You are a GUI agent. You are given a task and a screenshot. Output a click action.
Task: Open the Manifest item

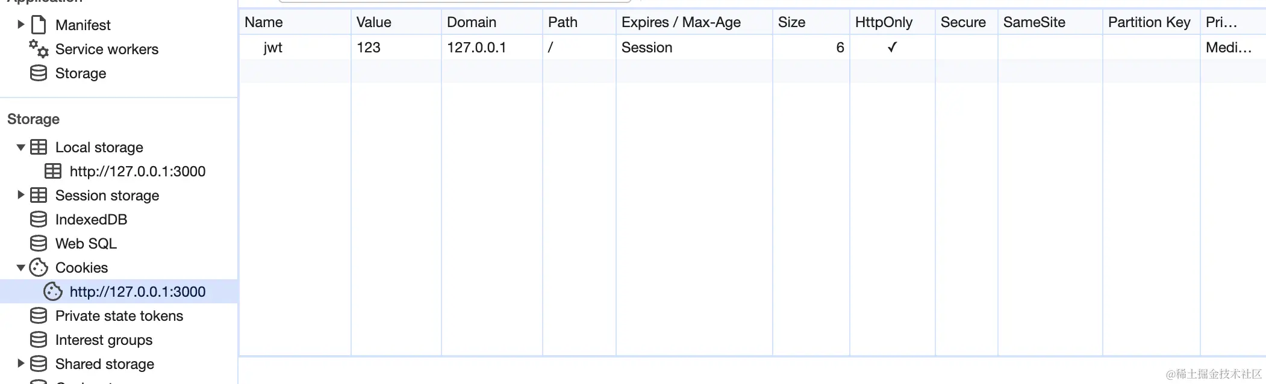click(x=83, y=25)
